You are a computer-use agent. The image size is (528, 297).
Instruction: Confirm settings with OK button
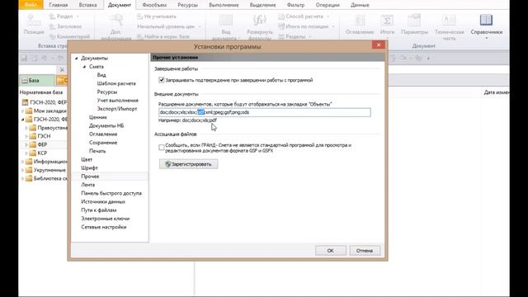point(330,251)
